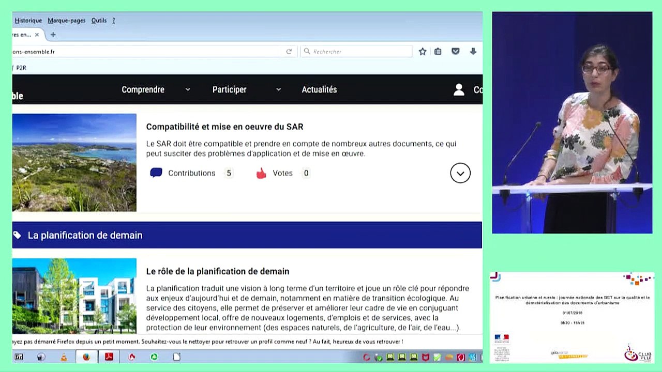Open the ? help menu
The height and width of the screenshot is (372, 662).
114,21
